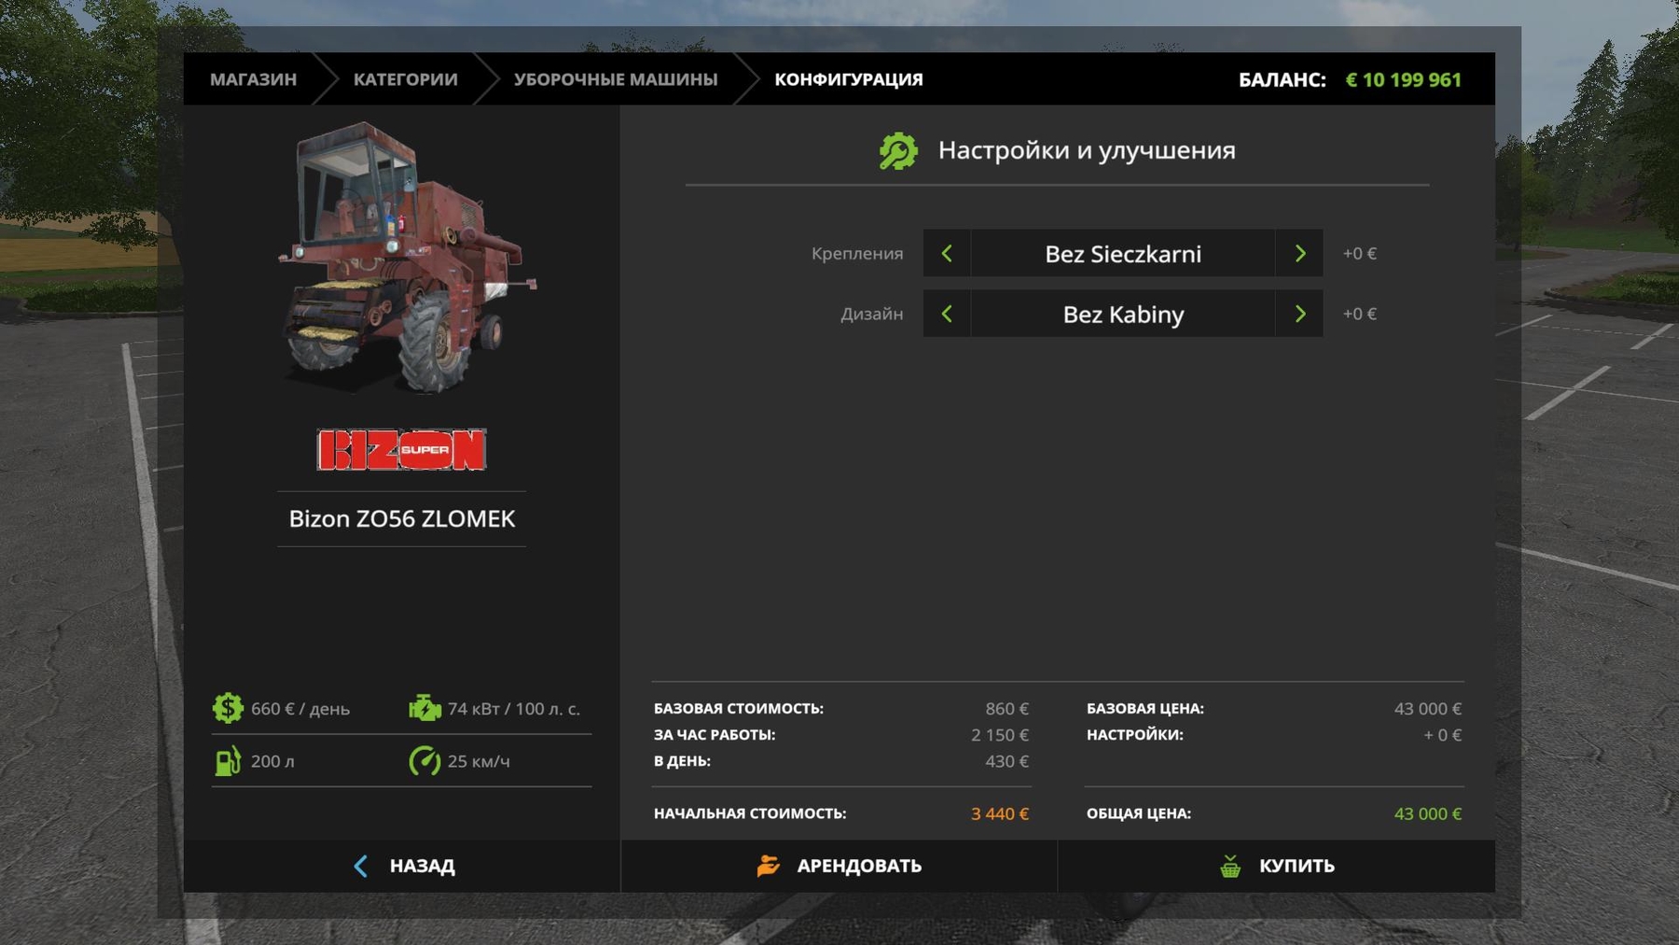1679x945 pixels.
Task: Click the orange lease hand icon
Action: pyautogui.click(x=768, y=866)
